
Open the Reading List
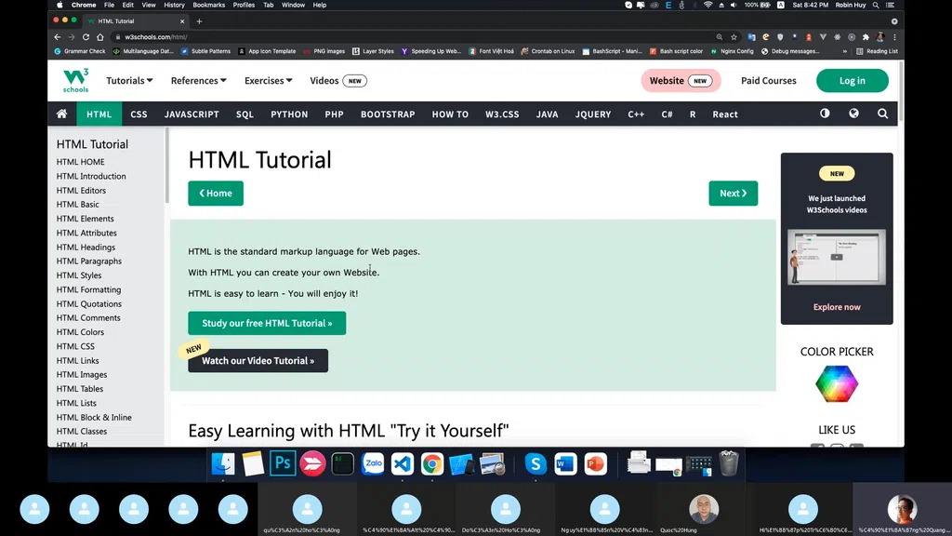(877, 52)
